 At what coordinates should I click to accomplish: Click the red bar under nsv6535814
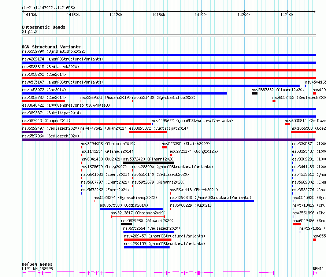coord(288,124)
